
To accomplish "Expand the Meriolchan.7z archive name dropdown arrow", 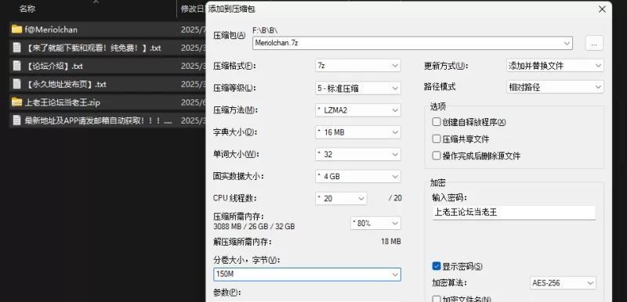I will pyautogui.click(x=567, y=43).
